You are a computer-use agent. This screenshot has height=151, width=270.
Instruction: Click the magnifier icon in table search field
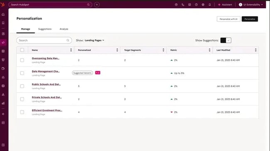(x=68, y=40)
